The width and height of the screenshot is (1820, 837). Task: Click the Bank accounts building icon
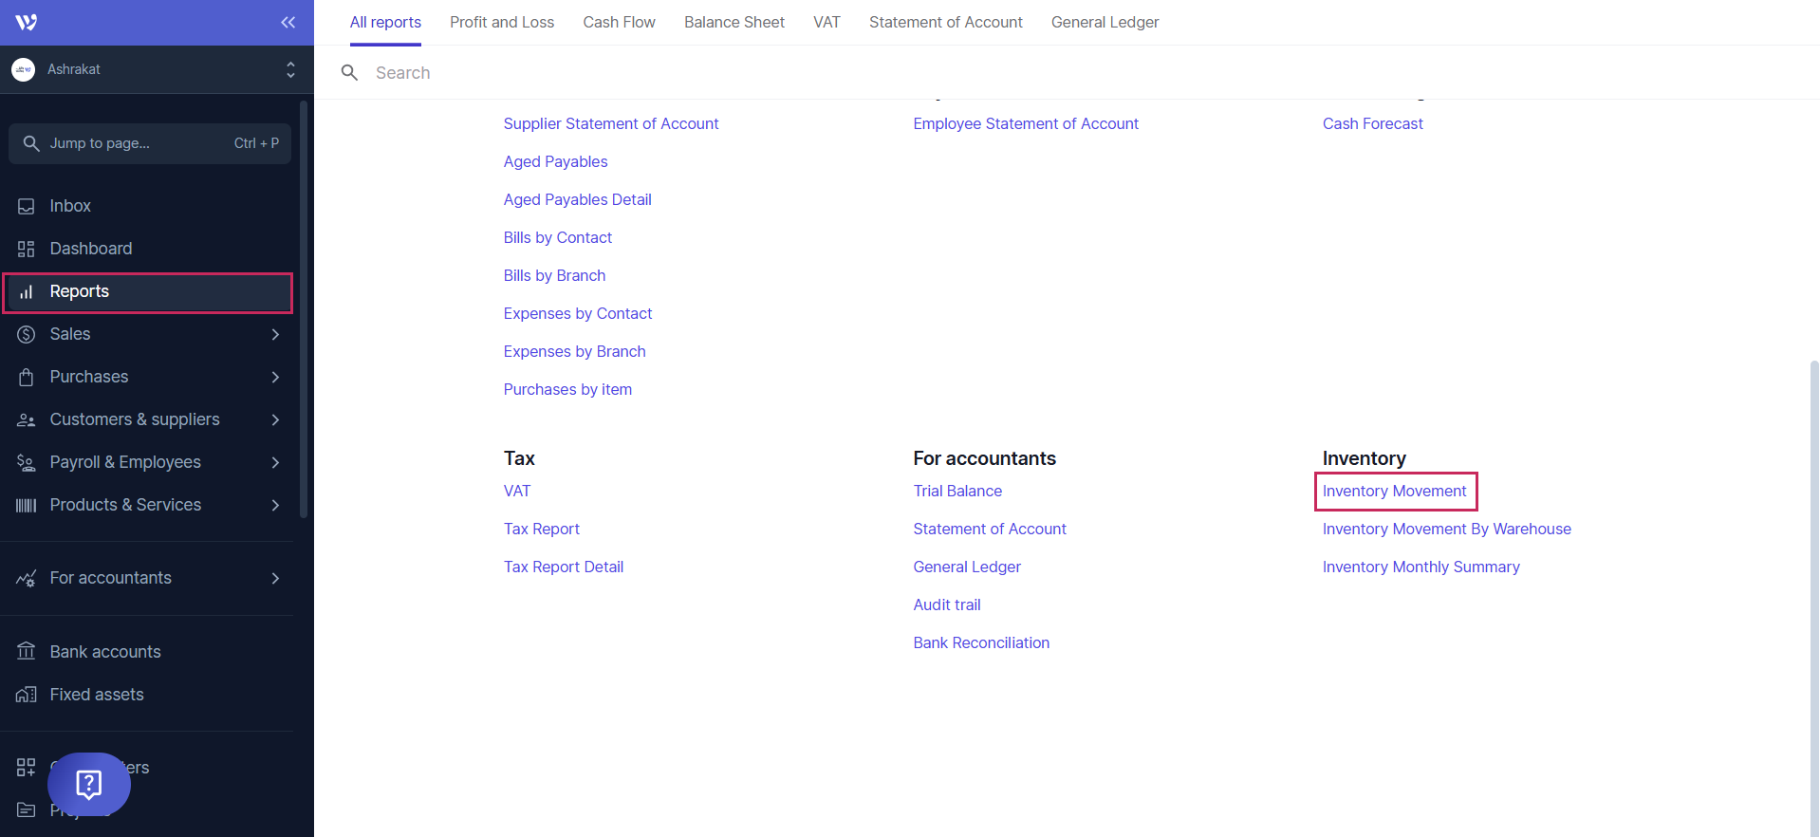tap(27, 652)
